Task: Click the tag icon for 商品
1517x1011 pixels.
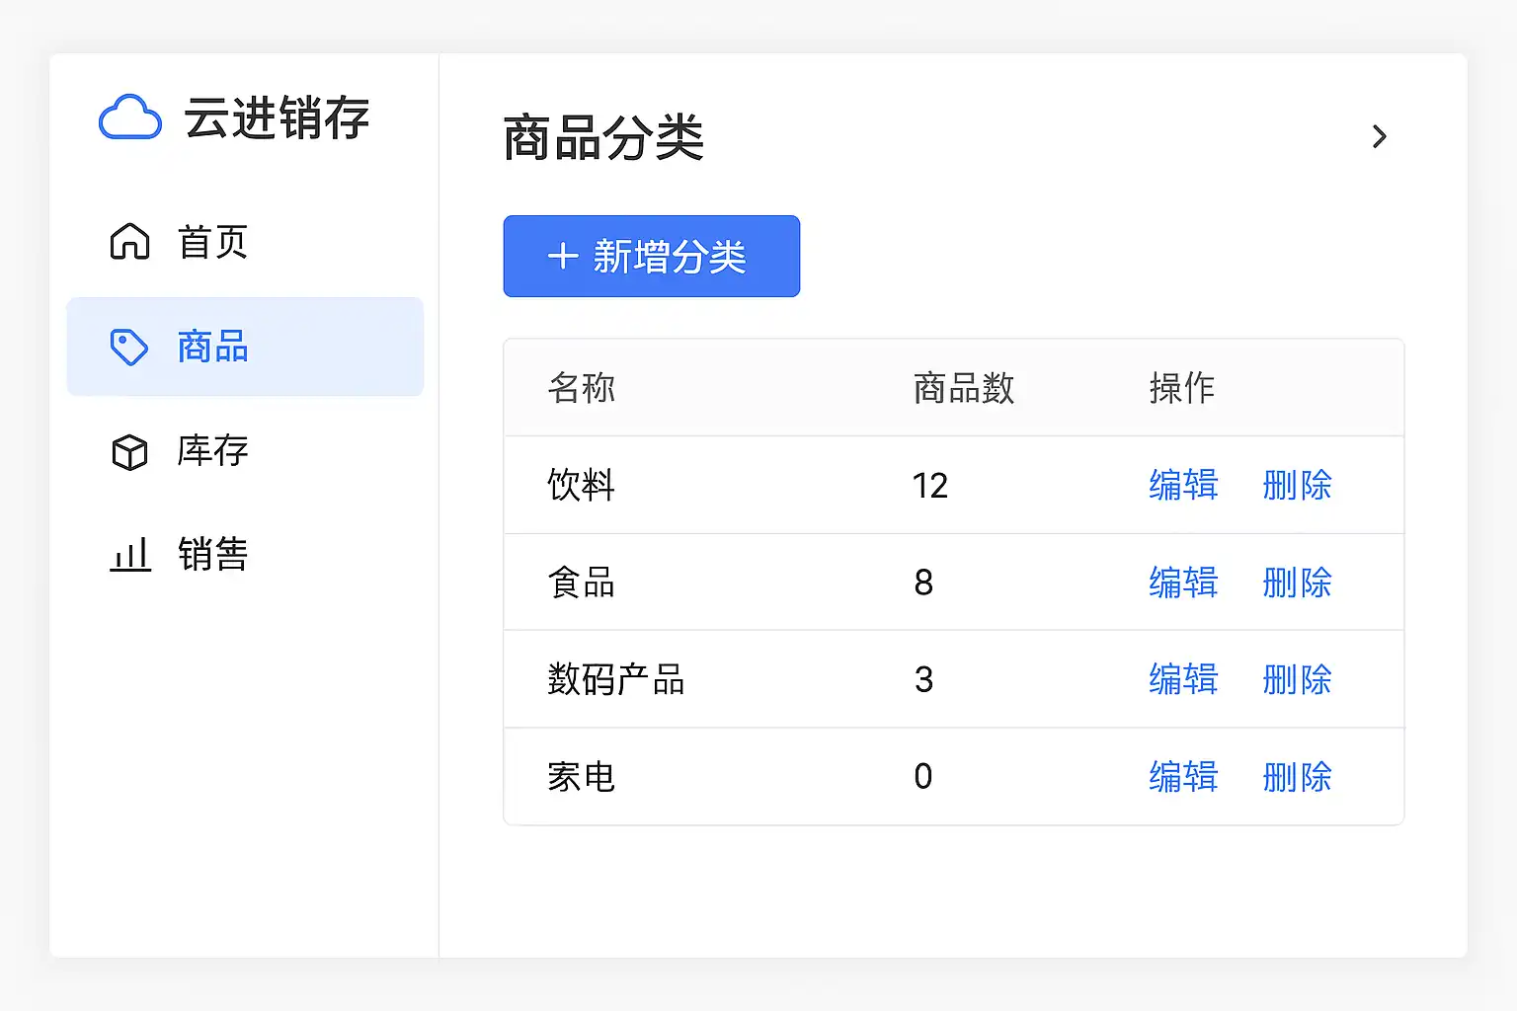Action: (129, 348)
